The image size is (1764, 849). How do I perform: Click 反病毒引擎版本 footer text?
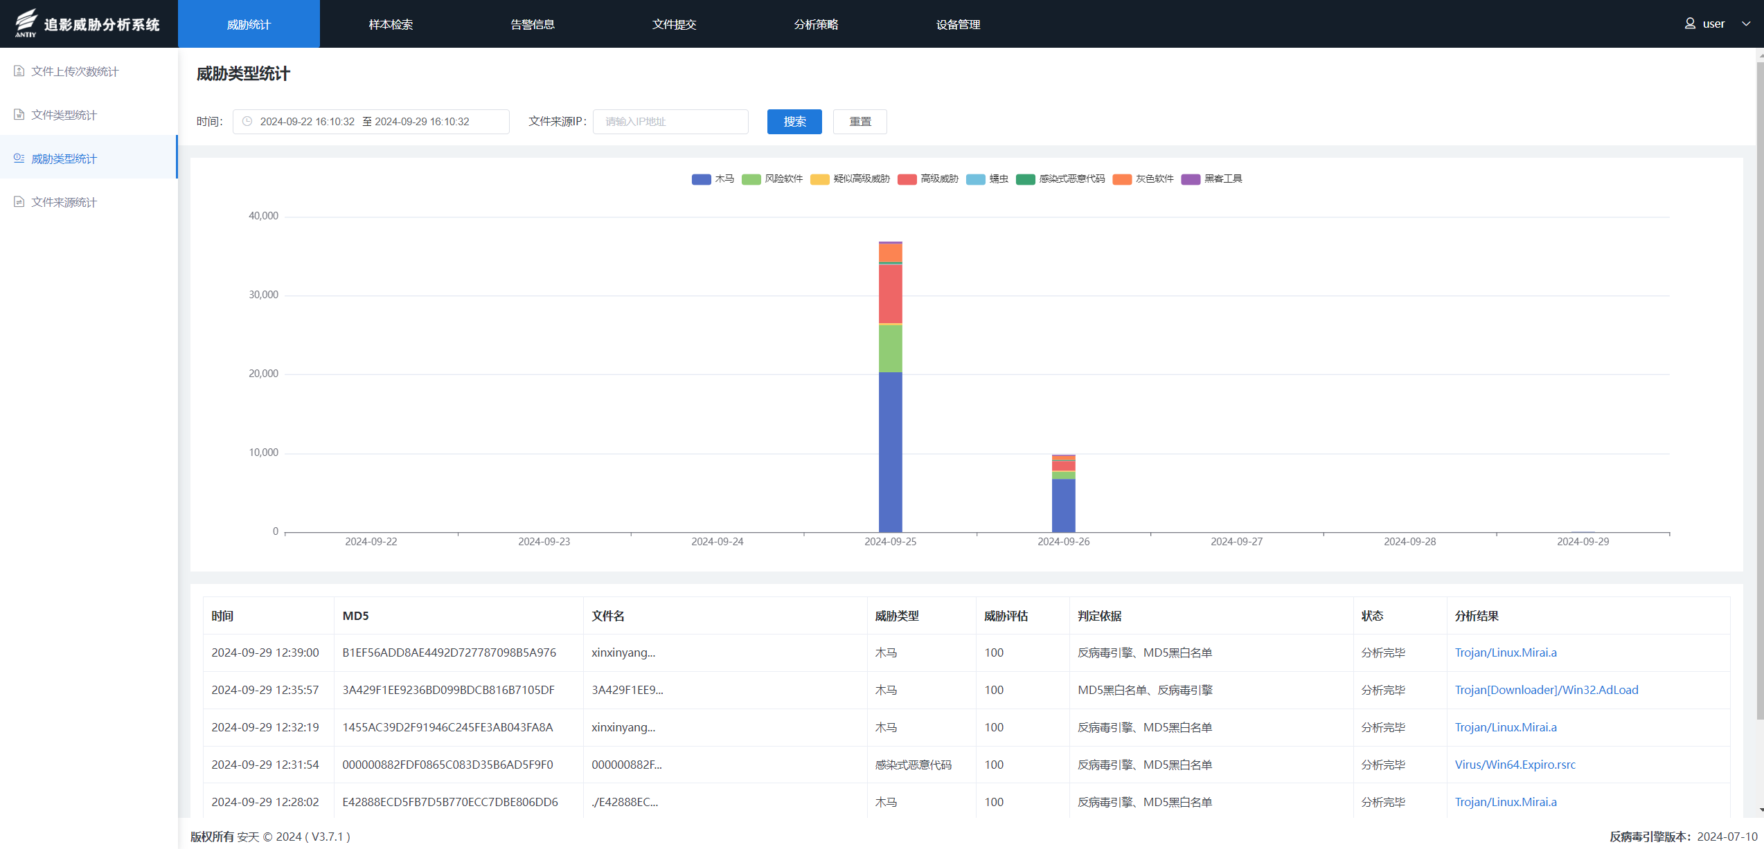[x=1684, y=837]
